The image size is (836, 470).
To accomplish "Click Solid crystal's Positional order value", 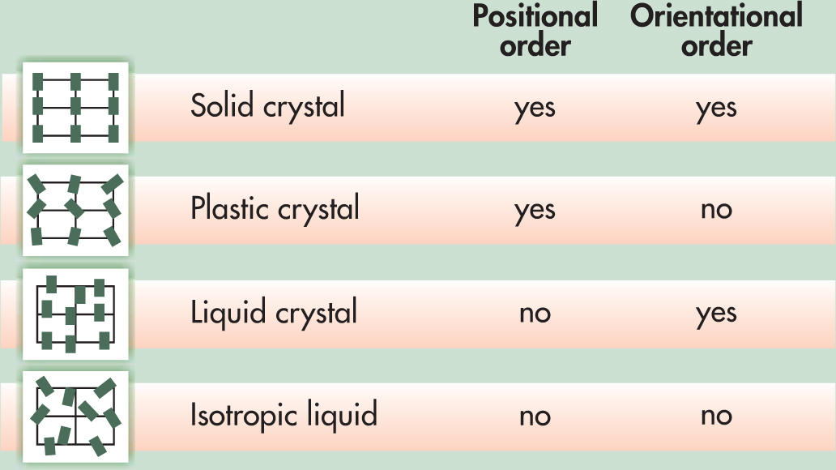I will click(535, 109).
